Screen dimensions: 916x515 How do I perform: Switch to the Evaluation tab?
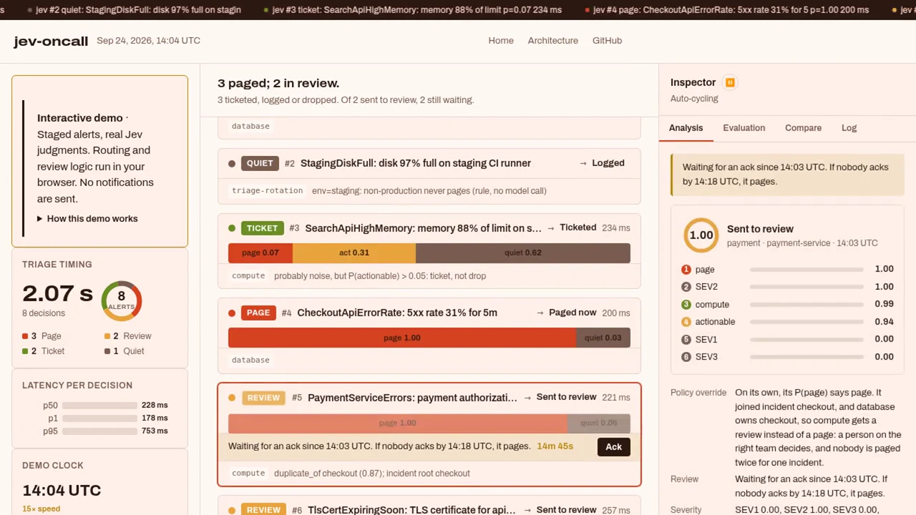744,128
